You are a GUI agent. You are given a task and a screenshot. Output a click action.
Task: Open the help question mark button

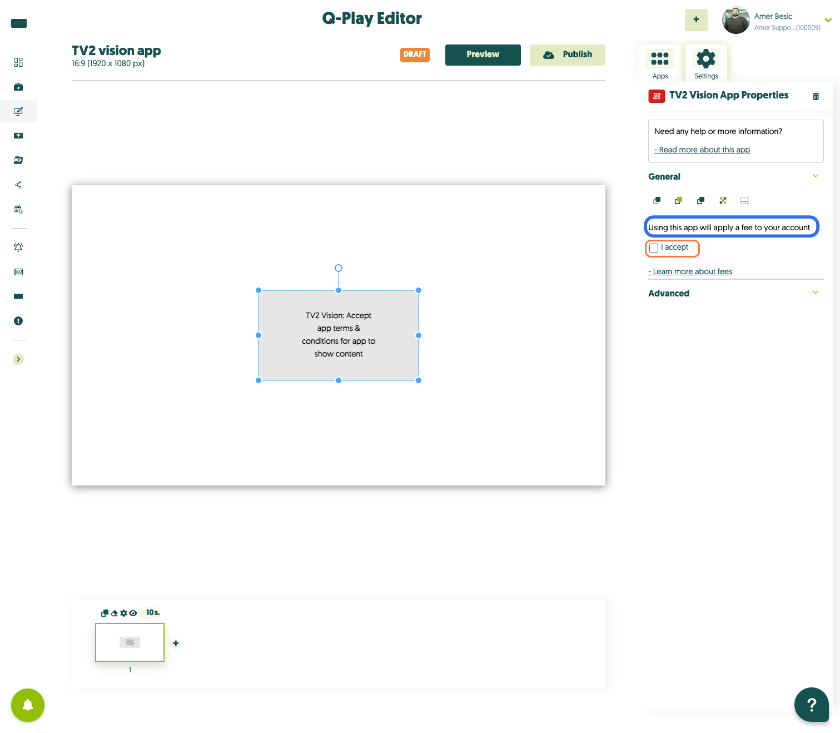coord(812,705)
